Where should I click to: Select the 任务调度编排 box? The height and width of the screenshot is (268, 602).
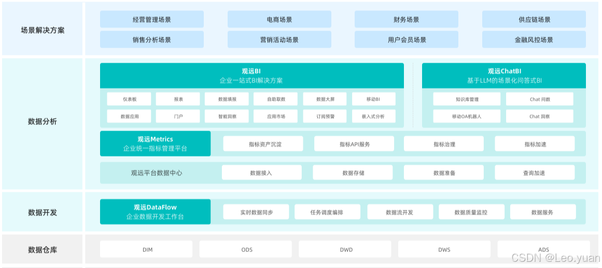tap(328, 212)
